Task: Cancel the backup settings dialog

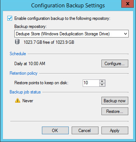Action: [85, 131]
